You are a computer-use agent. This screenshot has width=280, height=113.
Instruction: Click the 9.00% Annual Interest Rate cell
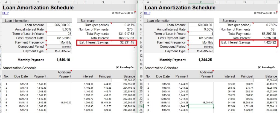coord(201,29)
